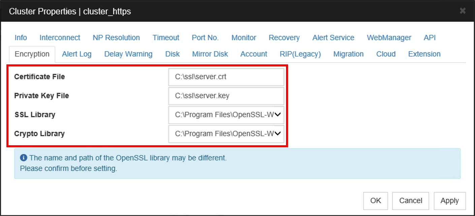
Task: Go to the Timeout tab
Action: pos(166,38)
